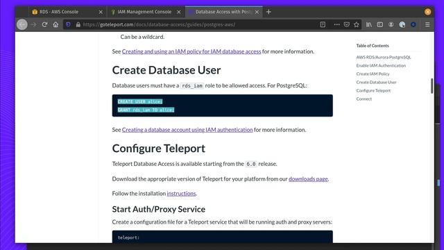The width and height of the screenshot is (444, 250).
Task: Go to the browser home page
Action: tap(55, 24)
